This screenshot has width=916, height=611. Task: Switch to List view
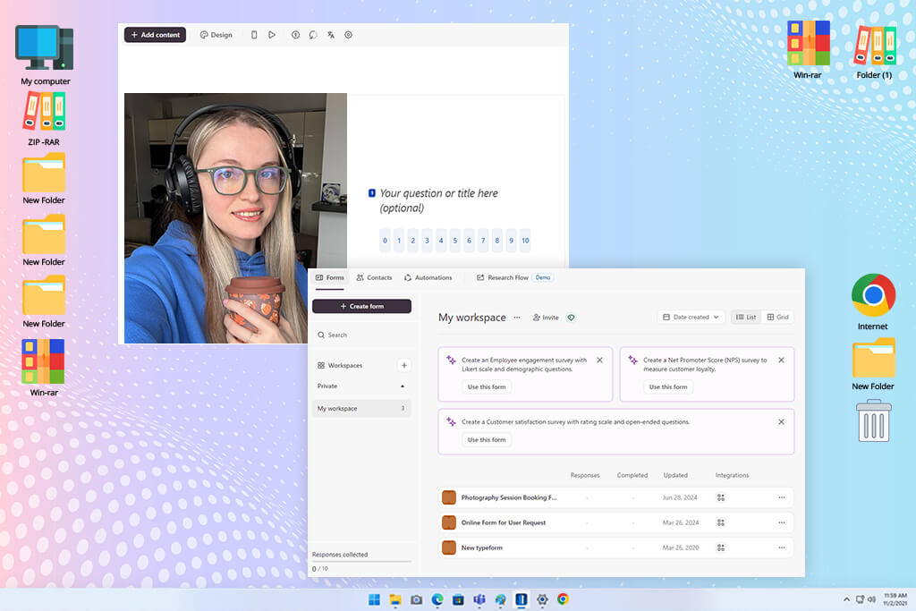746,318
